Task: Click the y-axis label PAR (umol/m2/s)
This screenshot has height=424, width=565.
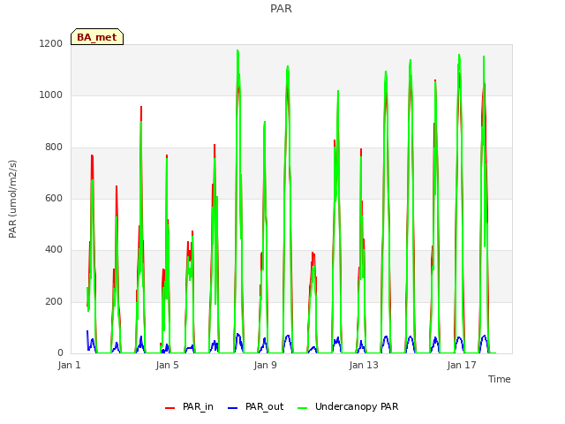Action: [12, 199]
